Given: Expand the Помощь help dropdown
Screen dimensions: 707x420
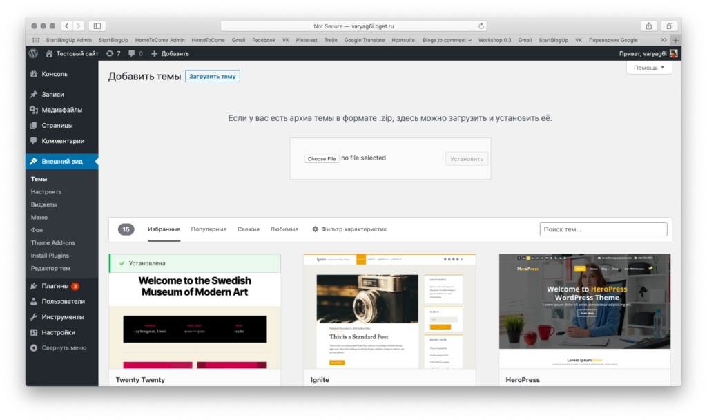Looking at the screenshot, I should click(649, 68).
